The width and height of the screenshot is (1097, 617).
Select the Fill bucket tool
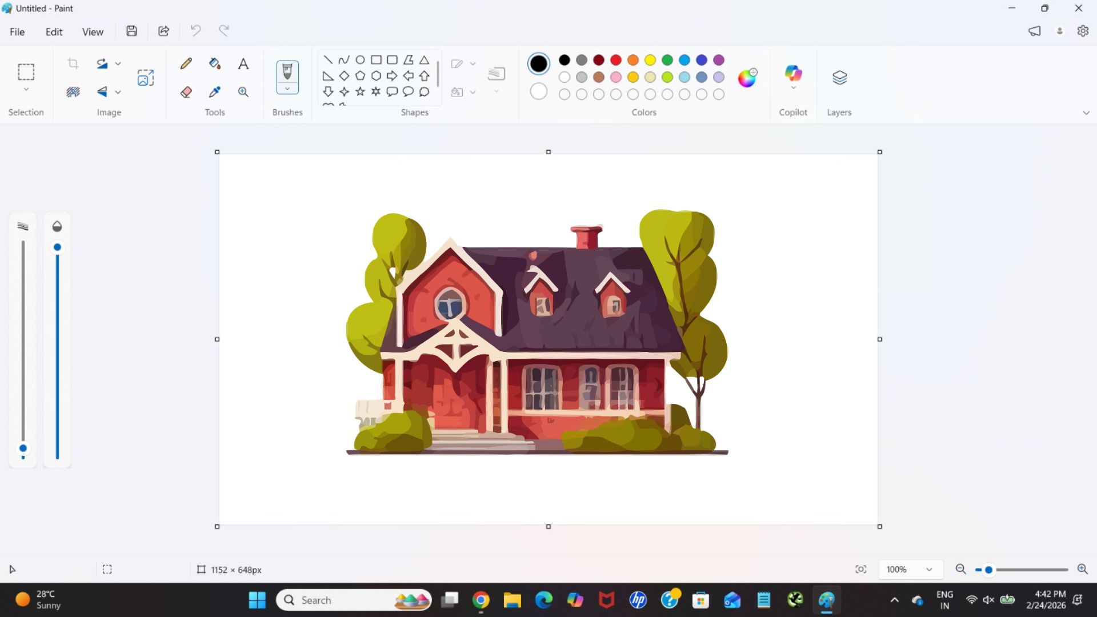(x=215, y=63)
